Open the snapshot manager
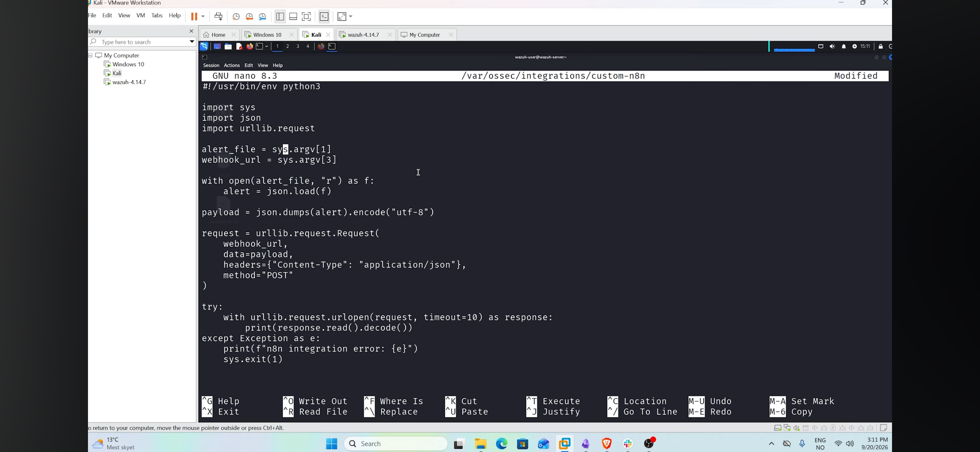Viewport: 980px width, 452px height. (263, 16)
